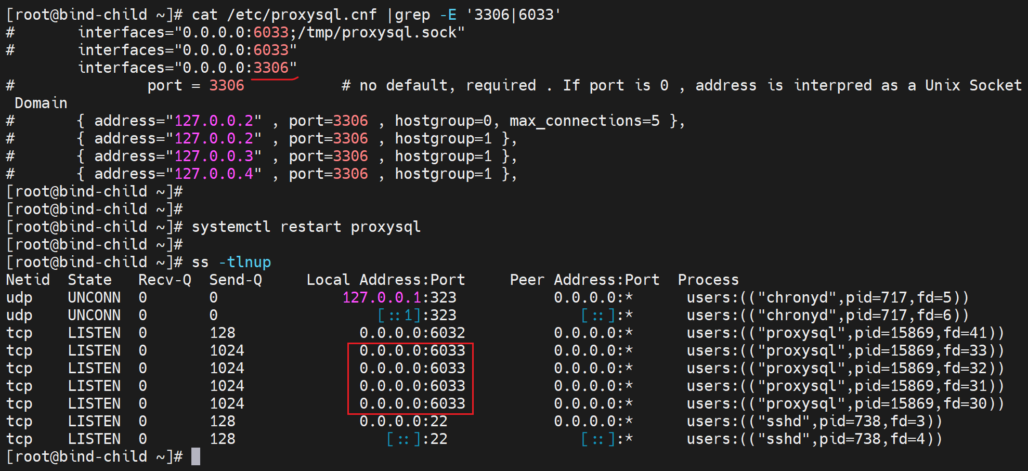Click the 'Peer Address:Port' column header

(584, 280)
